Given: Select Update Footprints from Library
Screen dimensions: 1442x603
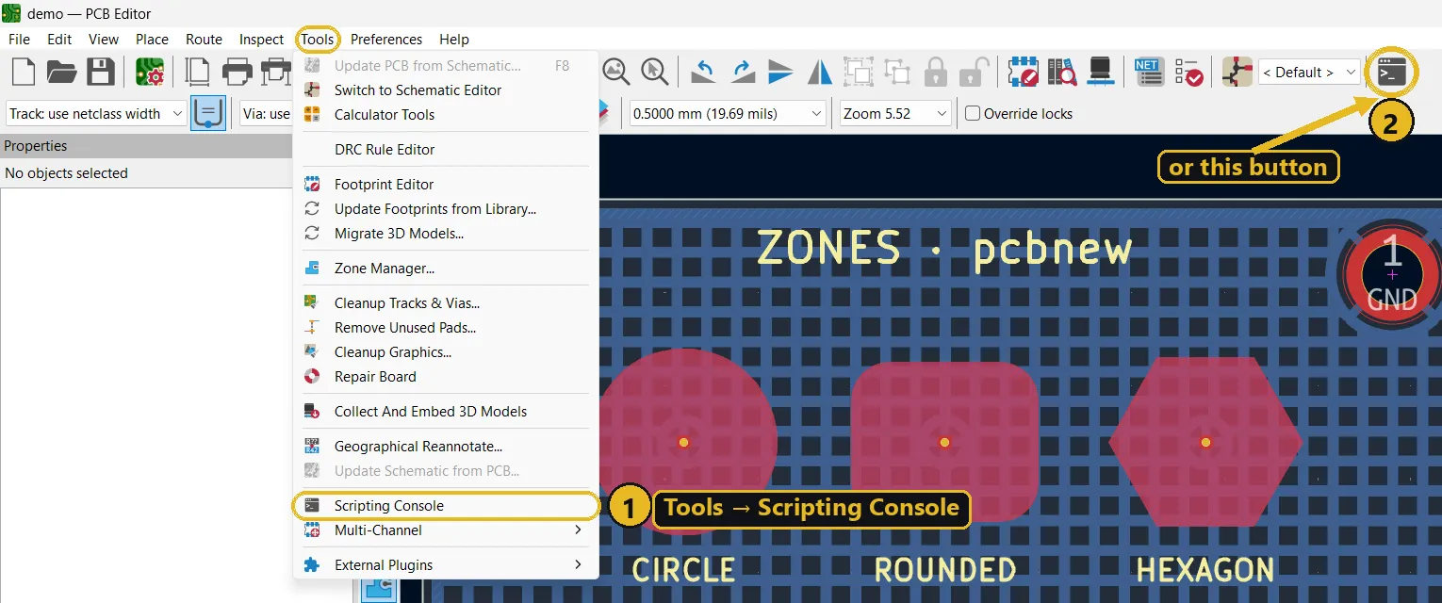Looking at the screenshot, I should pos(446,209).
